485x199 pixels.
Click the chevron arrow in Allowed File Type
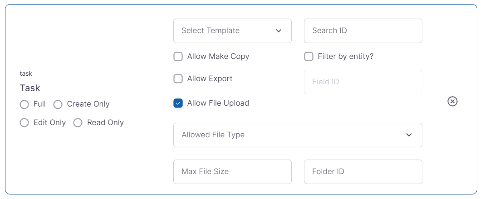(409, 135)
